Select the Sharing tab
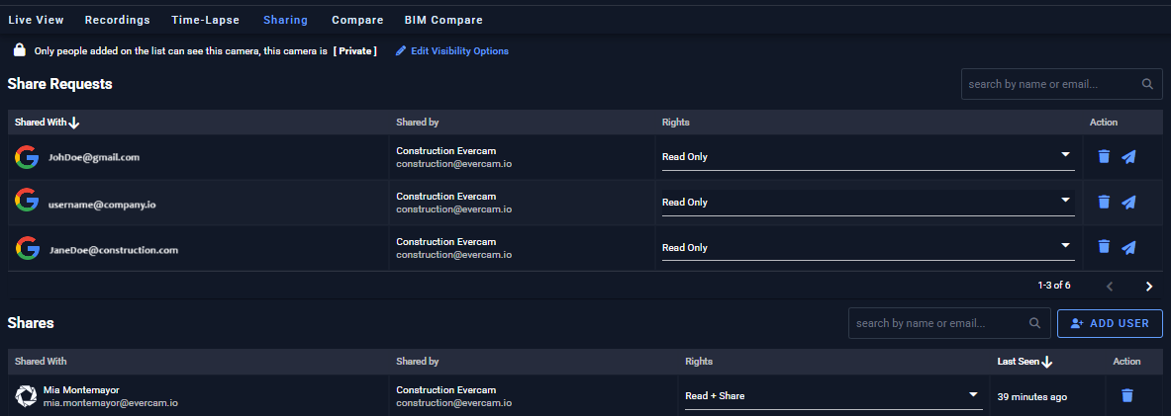Screen dimensions: 1171x416 [285, 20]
